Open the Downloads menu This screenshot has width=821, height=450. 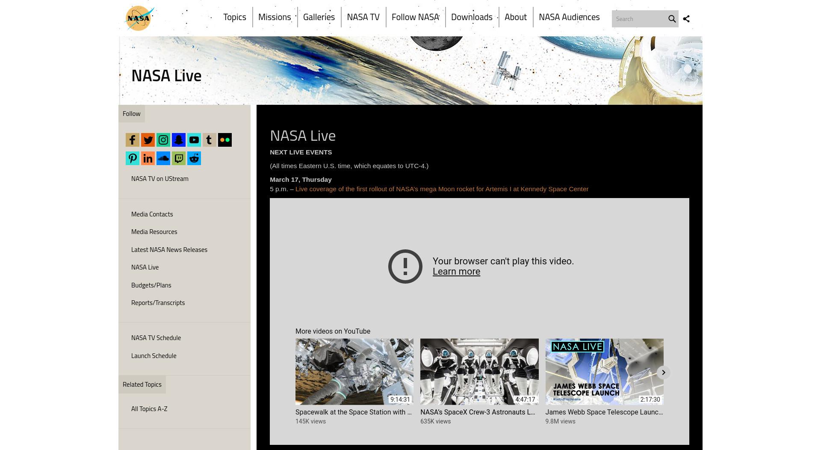pos(472,17)
